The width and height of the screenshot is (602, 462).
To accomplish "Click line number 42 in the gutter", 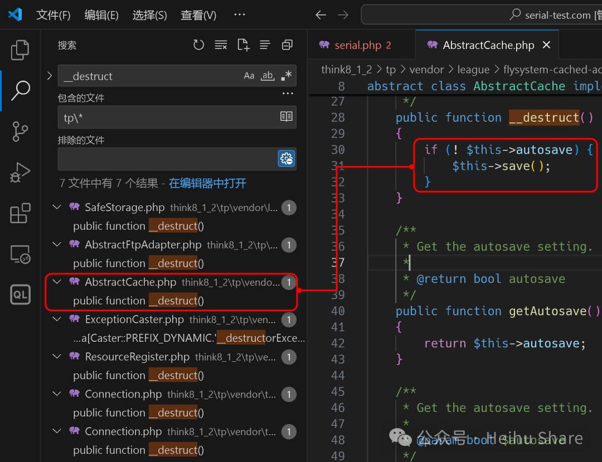I will 338,343.
